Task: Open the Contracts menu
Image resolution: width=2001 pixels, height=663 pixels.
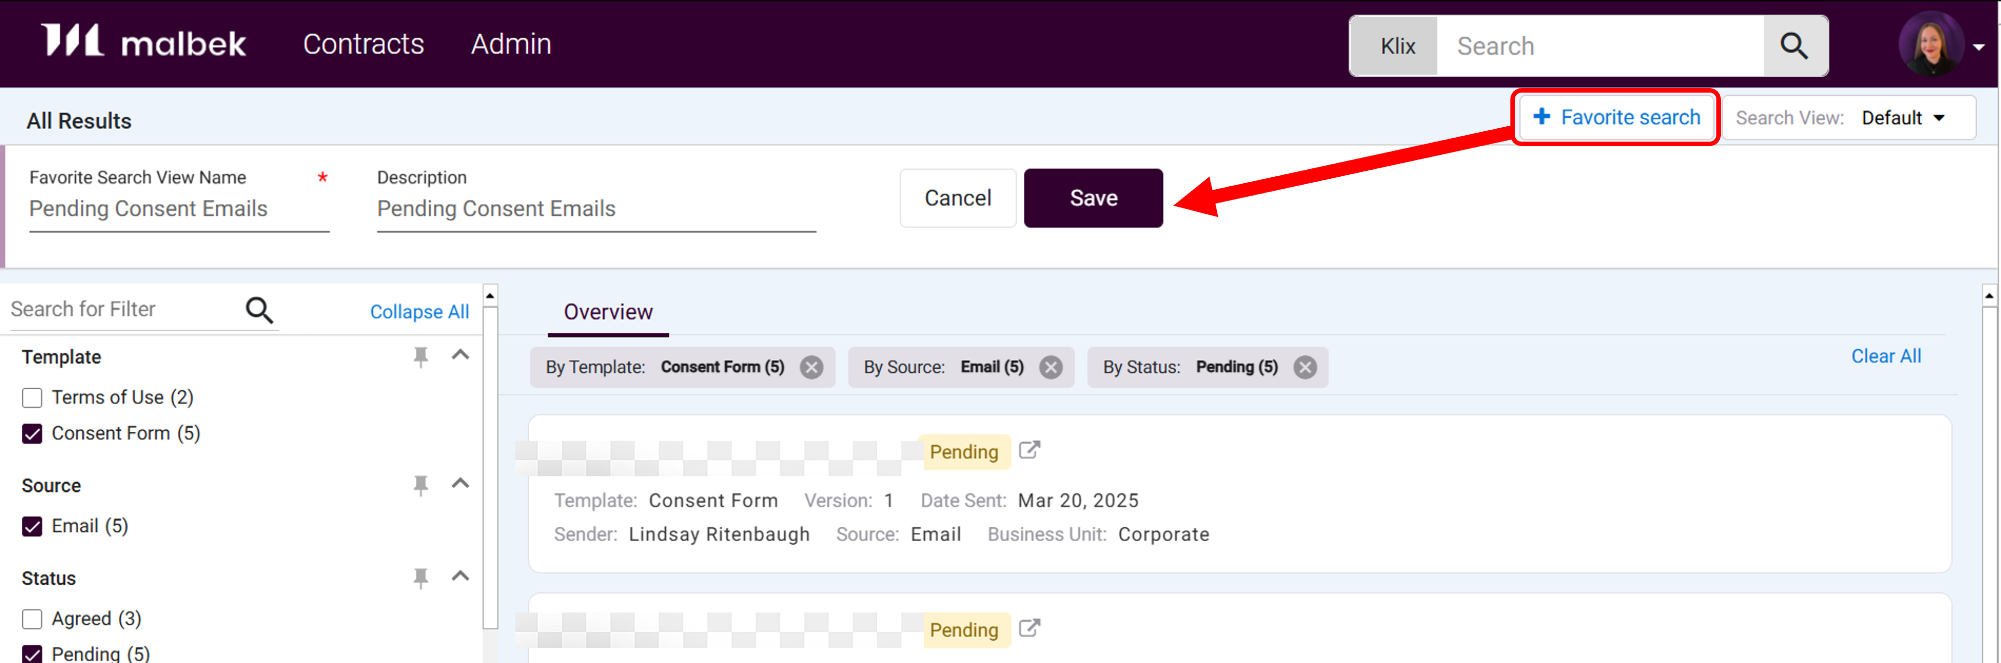Action: tap(363, 44)
